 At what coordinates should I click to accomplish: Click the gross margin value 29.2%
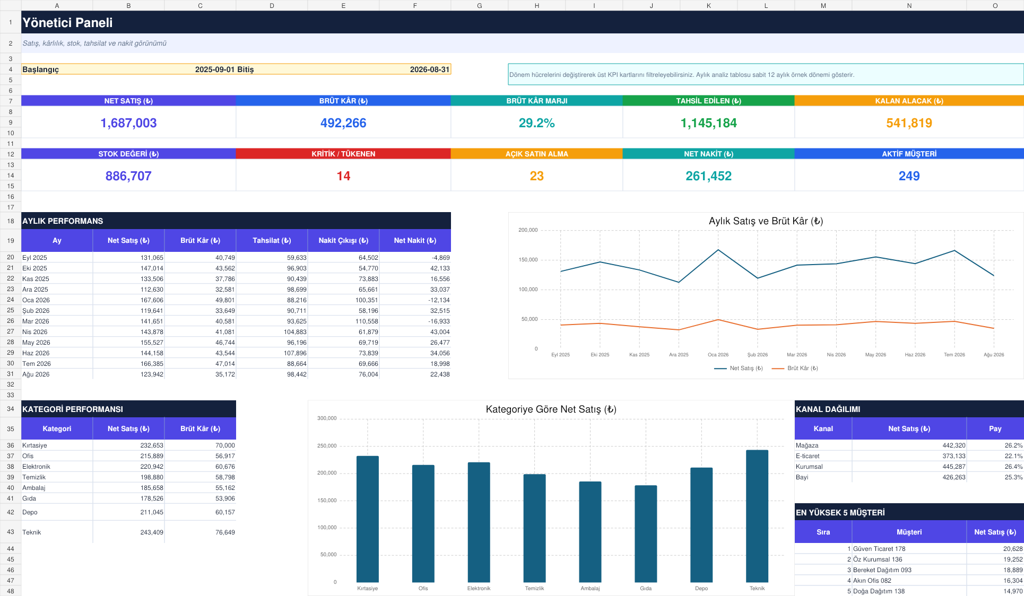point(536,122)
